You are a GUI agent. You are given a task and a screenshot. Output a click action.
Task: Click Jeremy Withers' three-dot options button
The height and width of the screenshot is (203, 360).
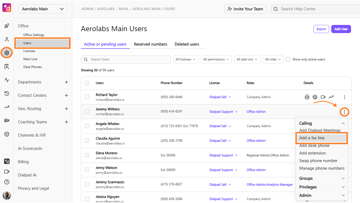click(345, 112)
